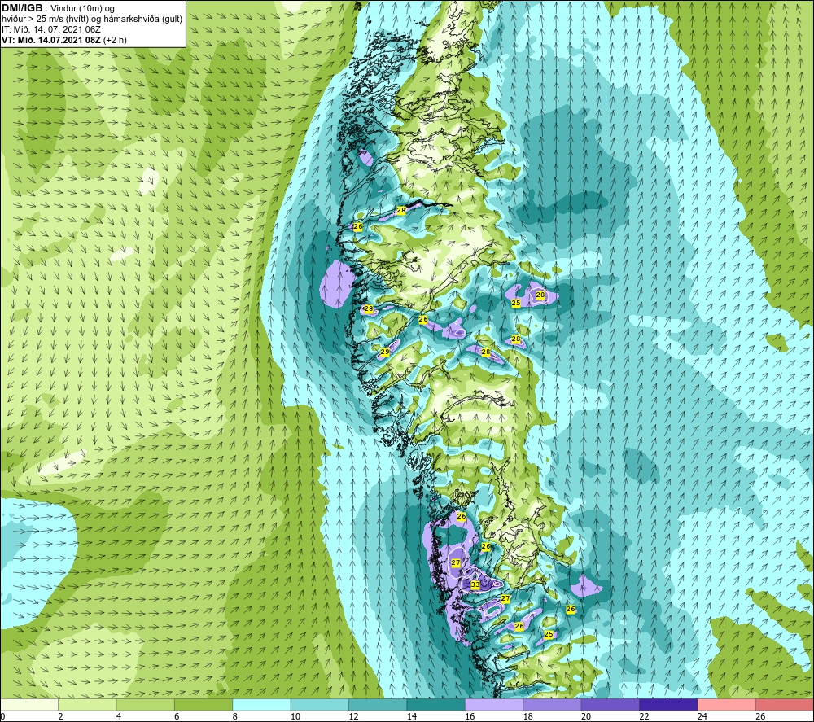Image resolution: width=814 pixels, height=722 pixels.
Task: Pick the 20–22 m/s violet-blue swatch
Action: click(x=610, y=705)
